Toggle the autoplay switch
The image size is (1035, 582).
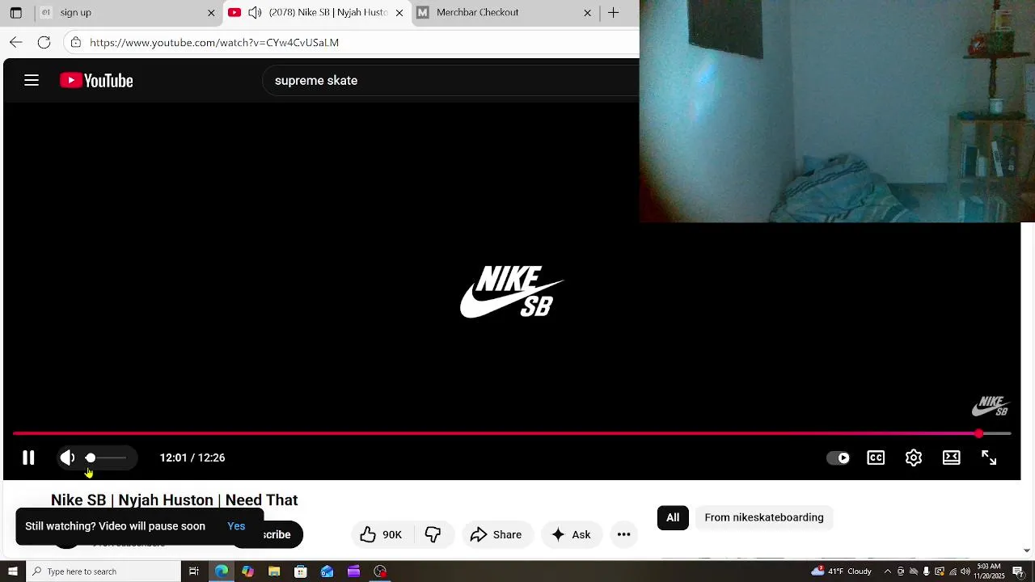(839, 458)
